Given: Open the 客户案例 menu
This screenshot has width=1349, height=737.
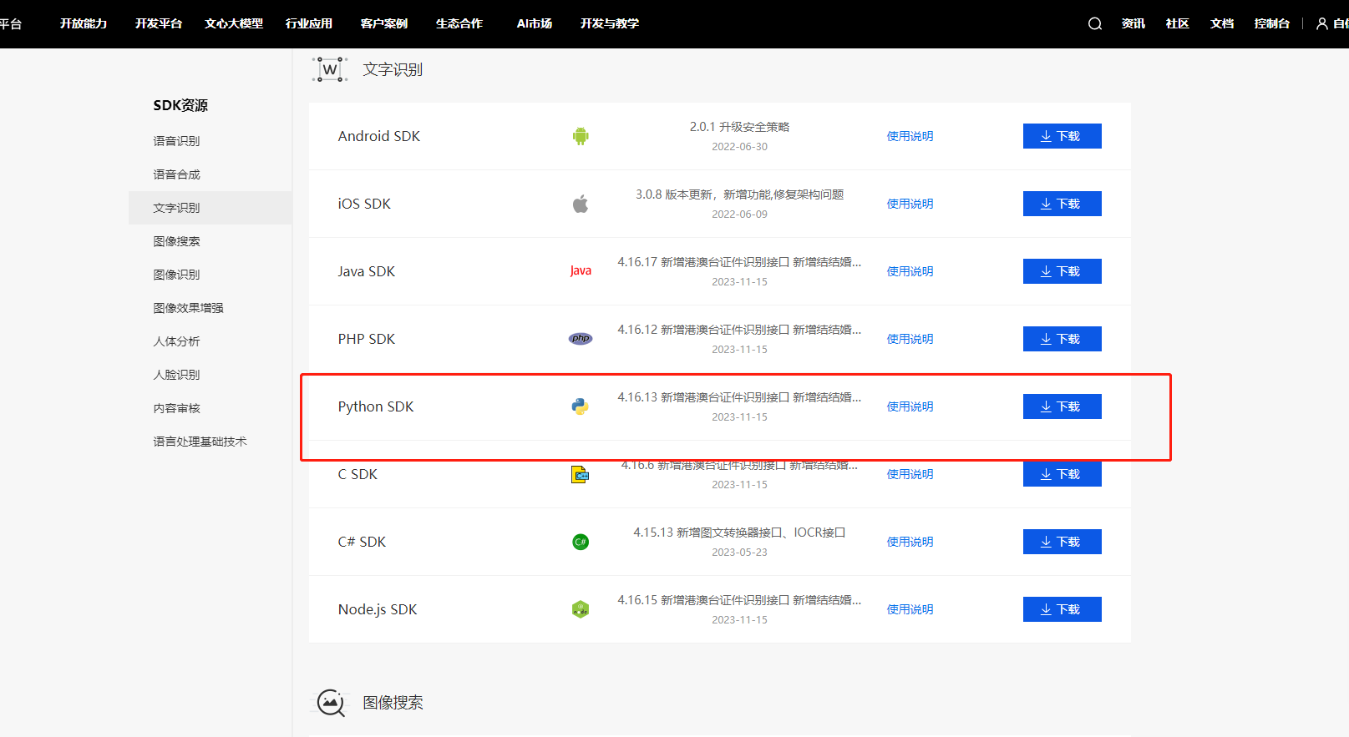Looking at the screenshot, I should pyautogui.click(x=384, y=23).
